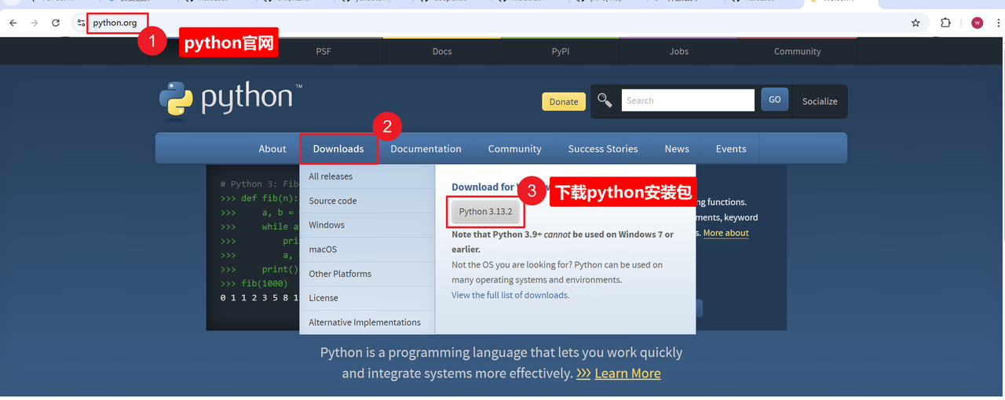
Task: Click the More about link
Action: tap(726, 233)
